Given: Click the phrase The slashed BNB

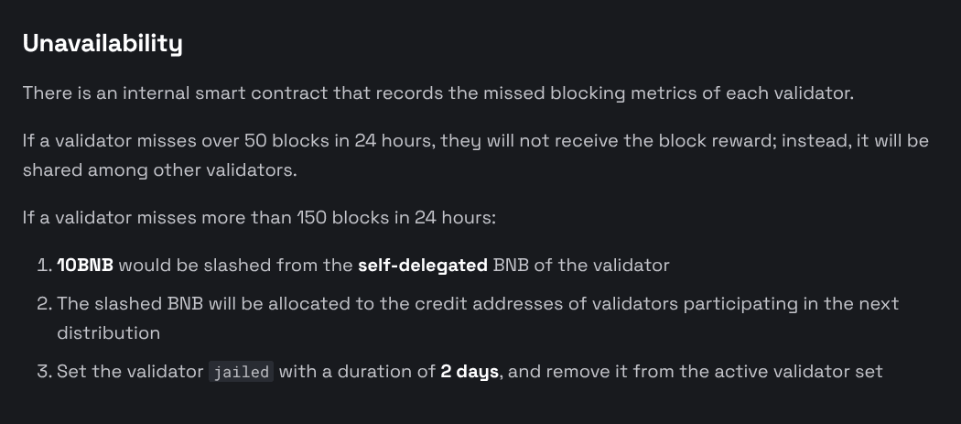Looking at the screenshot, I should 130,304.
